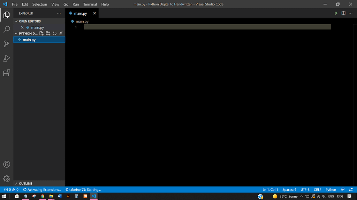Screen dimensions: 357x200
Task: Open the Search icon in Activity Bar
Action: pos(7,30)
